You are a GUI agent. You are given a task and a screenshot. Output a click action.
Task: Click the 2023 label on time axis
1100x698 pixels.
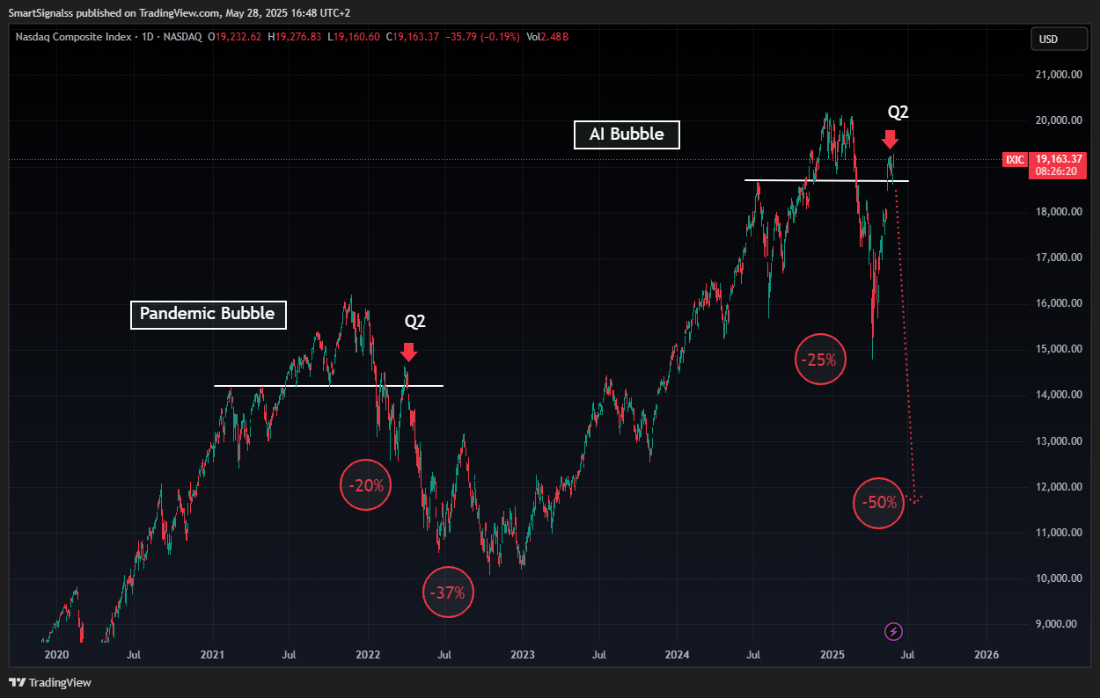(523, 655)
